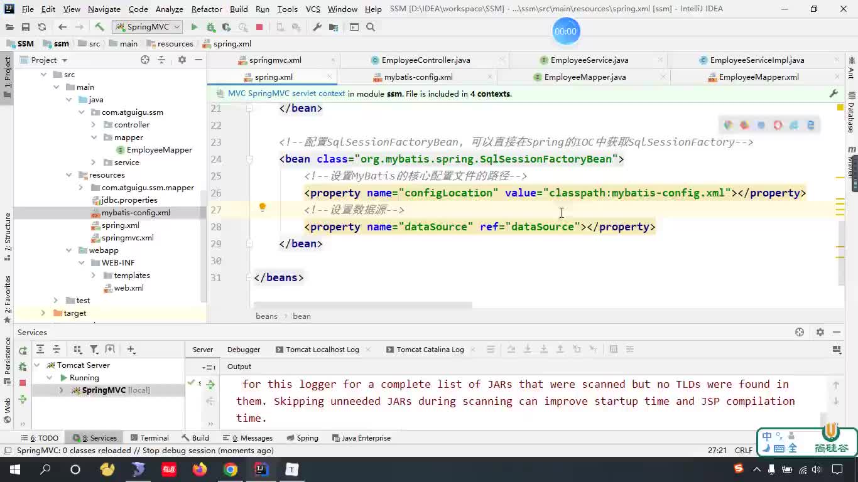Click Expand All icon in Services toolbar
This screenshot has height=482, width=858.
click(40, 350)
